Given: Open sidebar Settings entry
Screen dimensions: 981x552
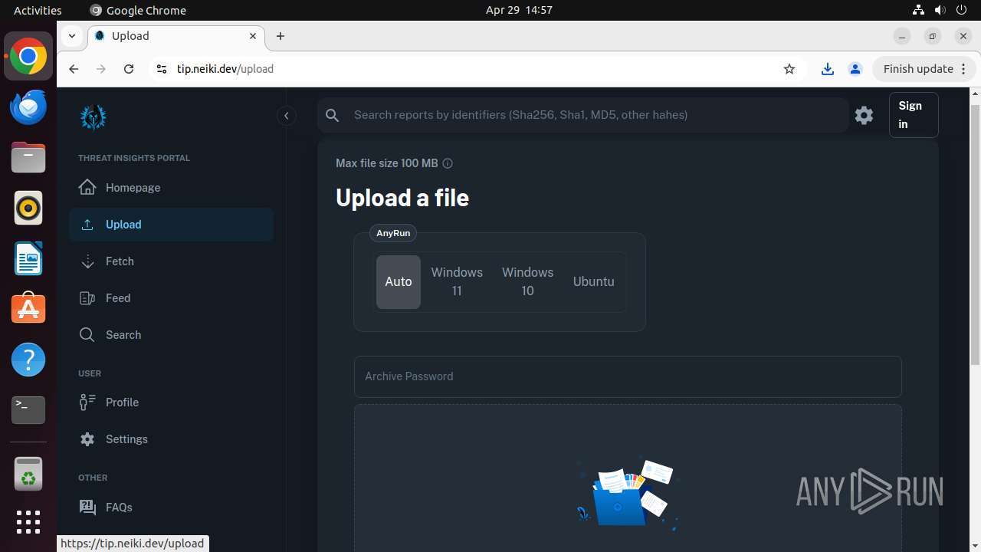Looking at the screenshot, I should [x=171, y=439].
